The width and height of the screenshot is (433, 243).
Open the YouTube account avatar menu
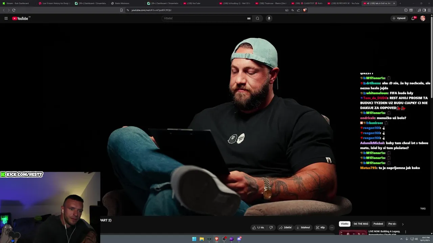(423, 18)
